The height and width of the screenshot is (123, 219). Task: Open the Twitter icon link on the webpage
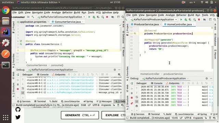[18, 117]
